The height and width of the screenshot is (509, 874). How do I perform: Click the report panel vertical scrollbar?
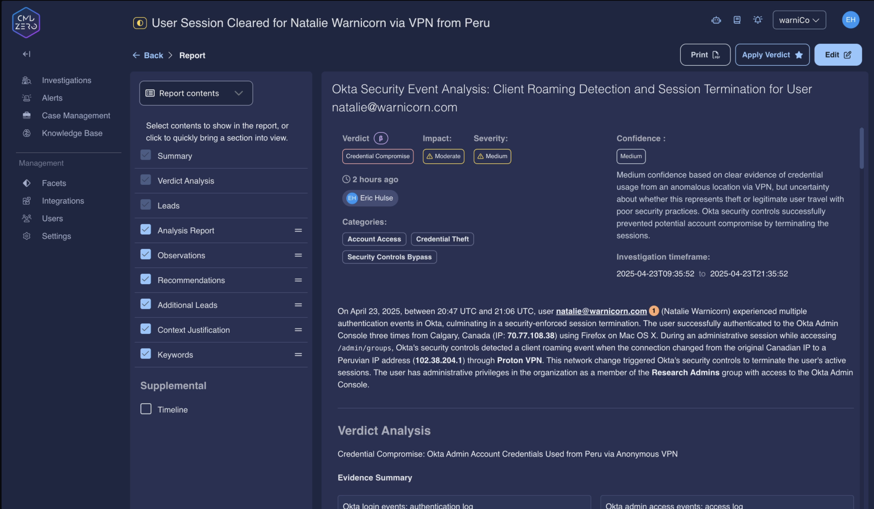861,149
